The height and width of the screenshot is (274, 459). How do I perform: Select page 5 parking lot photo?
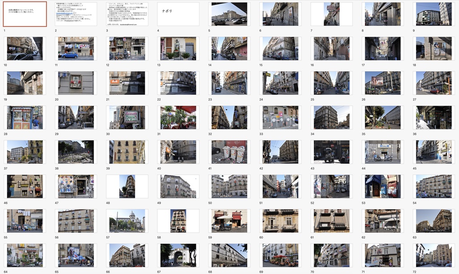point(229,14)
